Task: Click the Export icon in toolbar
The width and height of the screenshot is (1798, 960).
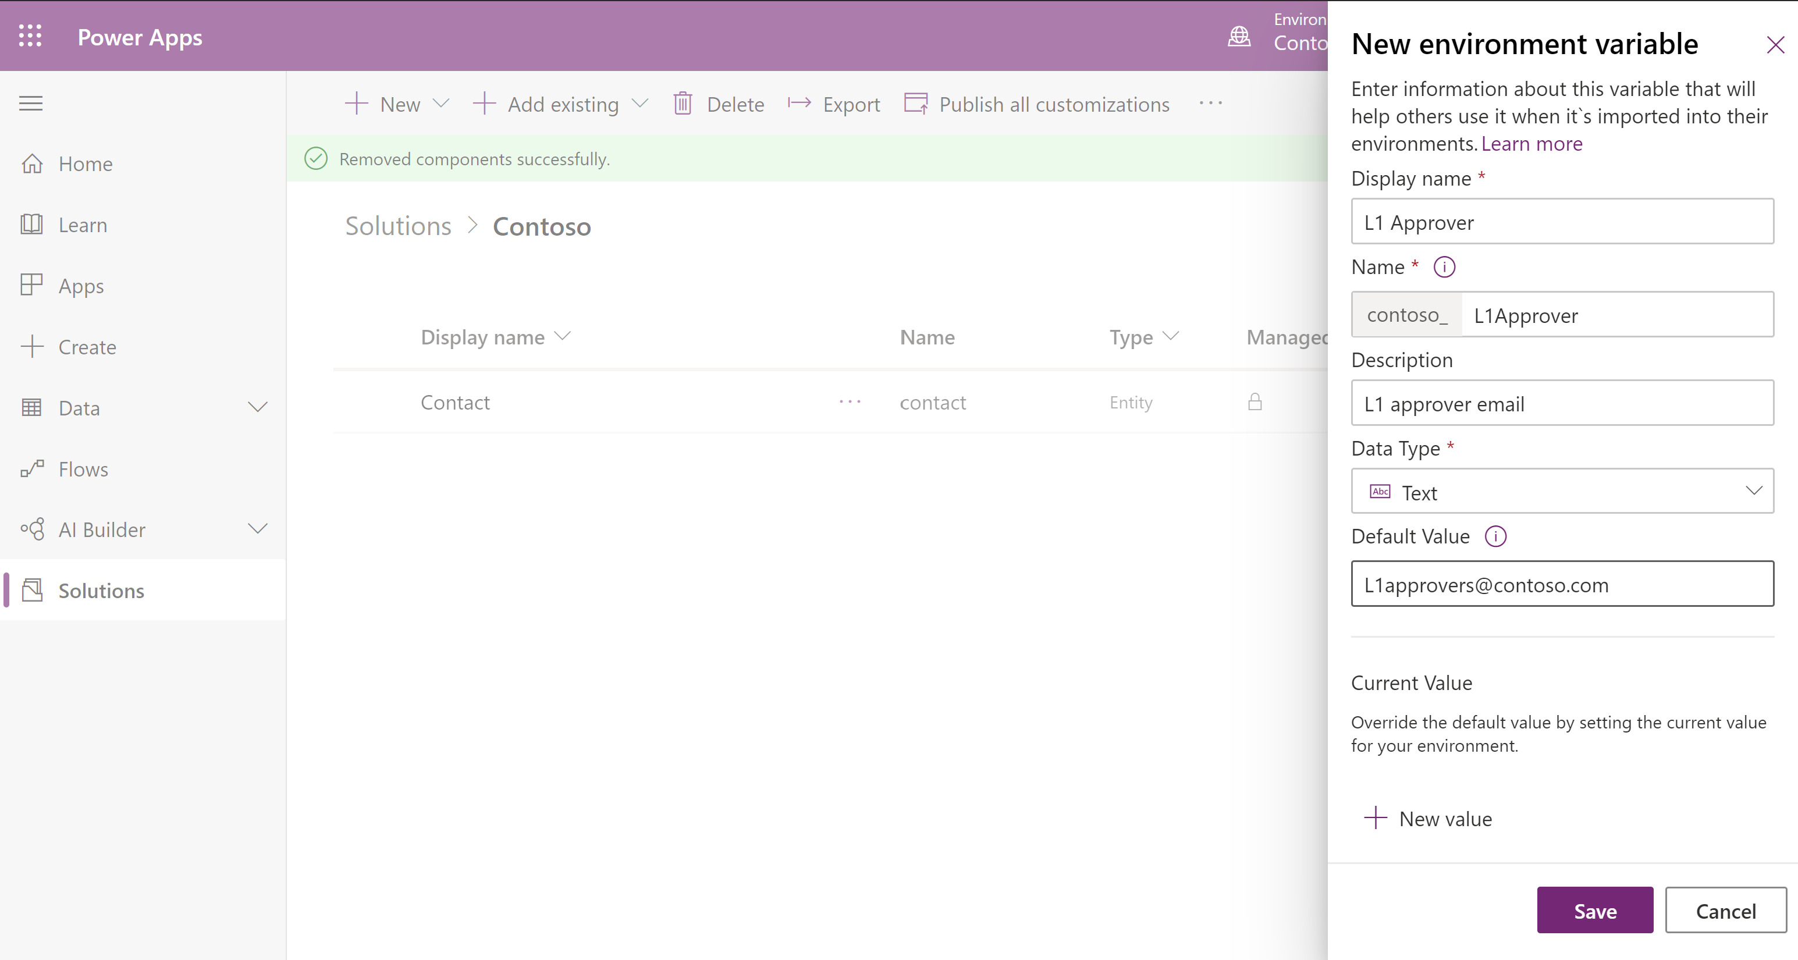Action: (x=798, y=104)
